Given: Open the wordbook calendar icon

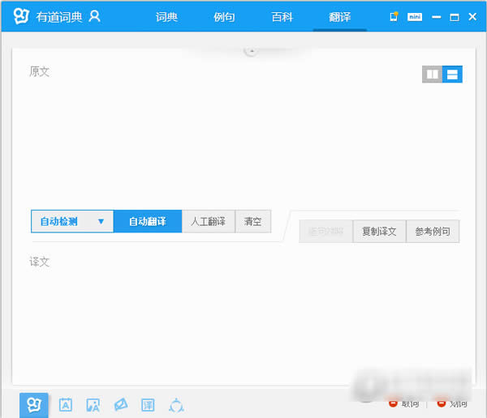Looking at the screenshot, I should [x=66, y=405].
